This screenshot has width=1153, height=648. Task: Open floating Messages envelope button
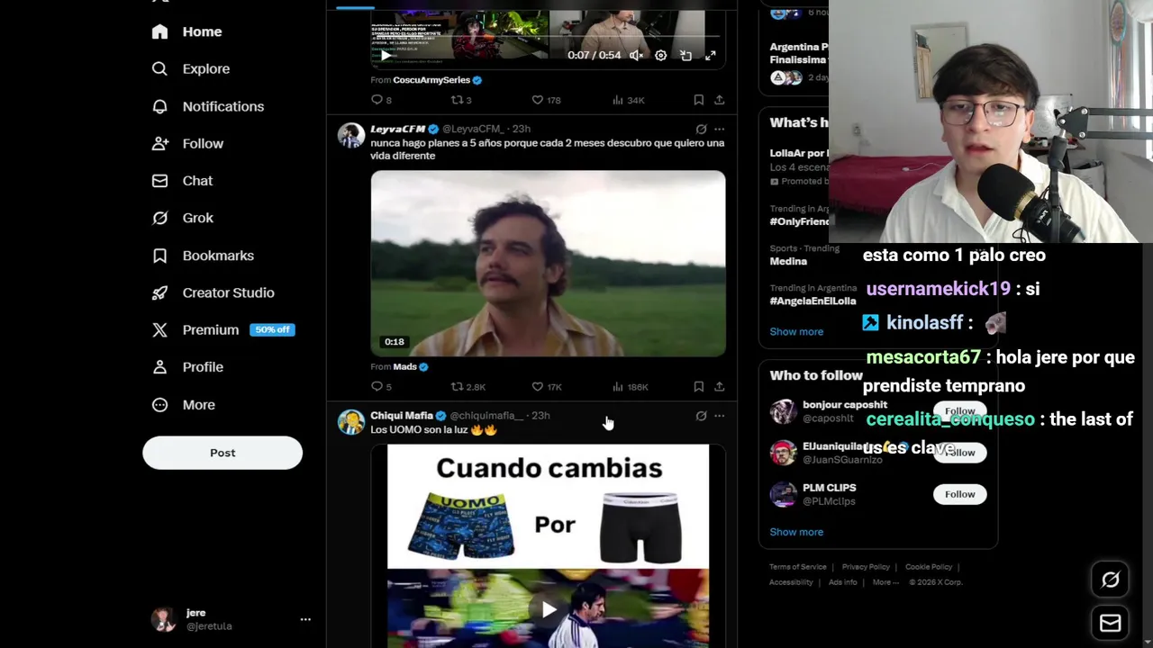[1111, 623]
